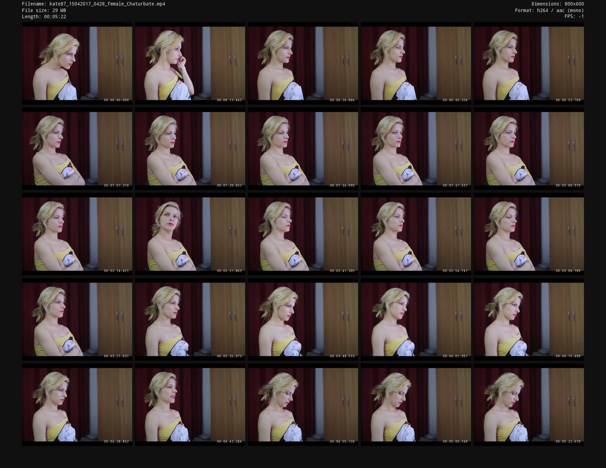Image resolution: width=606 pixels, height=468 pixels.
Task: Open the frame stamped 00:01:20.652
Action: (x=190, y=149)
